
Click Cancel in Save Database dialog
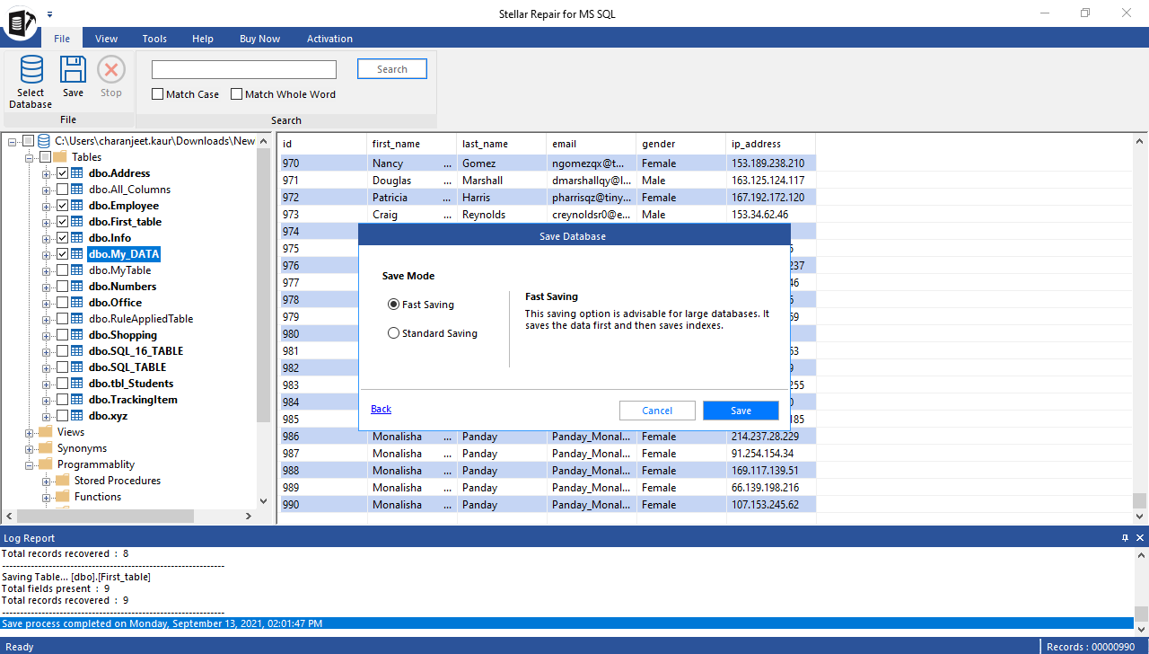tap(657, 411)
